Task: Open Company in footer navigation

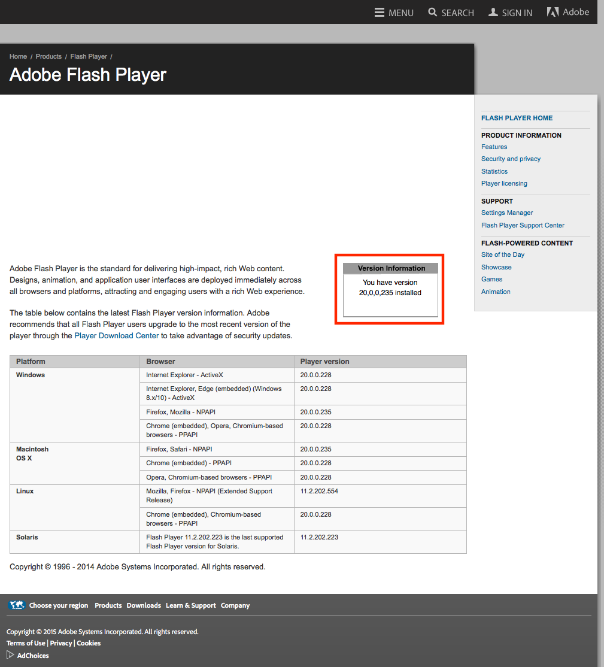Action: [235, 605]
